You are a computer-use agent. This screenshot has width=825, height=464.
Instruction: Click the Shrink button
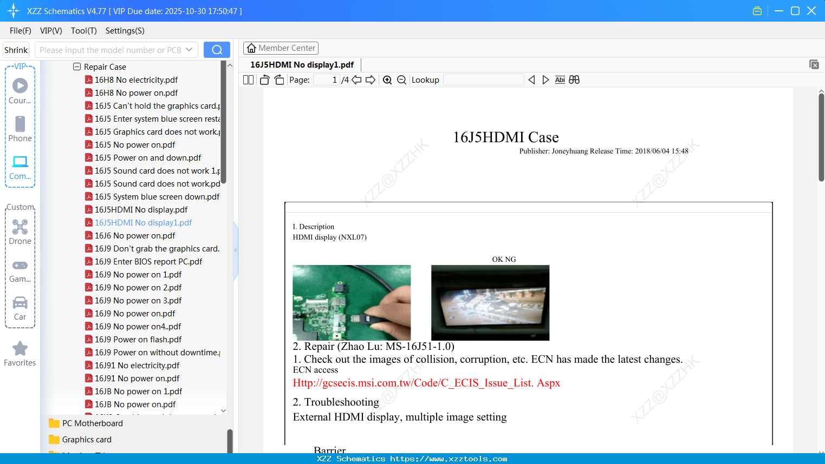[16, 50]
